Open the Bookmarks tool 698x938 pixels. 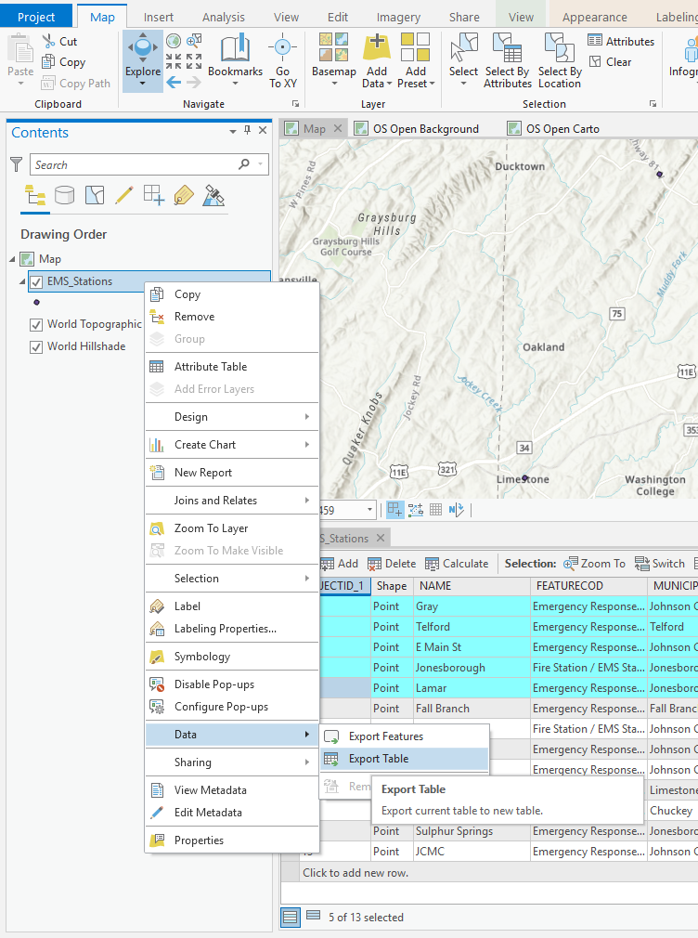coord(235,52)
